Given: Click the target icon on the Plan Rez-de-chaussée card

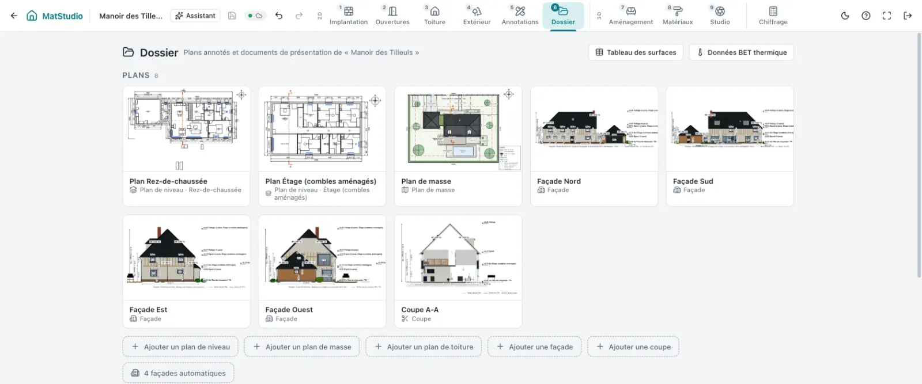Looking at the screenshot, I should [x=241, y=95].
